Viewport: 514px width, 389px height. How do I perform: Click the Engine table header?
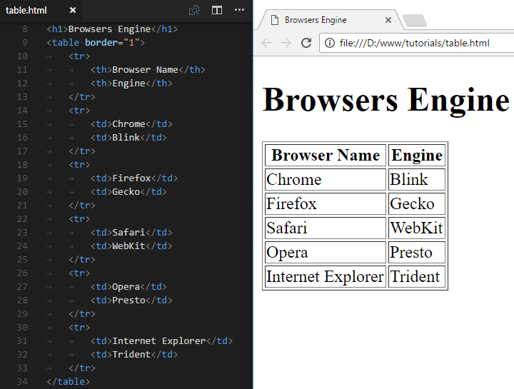pos(417,155)
